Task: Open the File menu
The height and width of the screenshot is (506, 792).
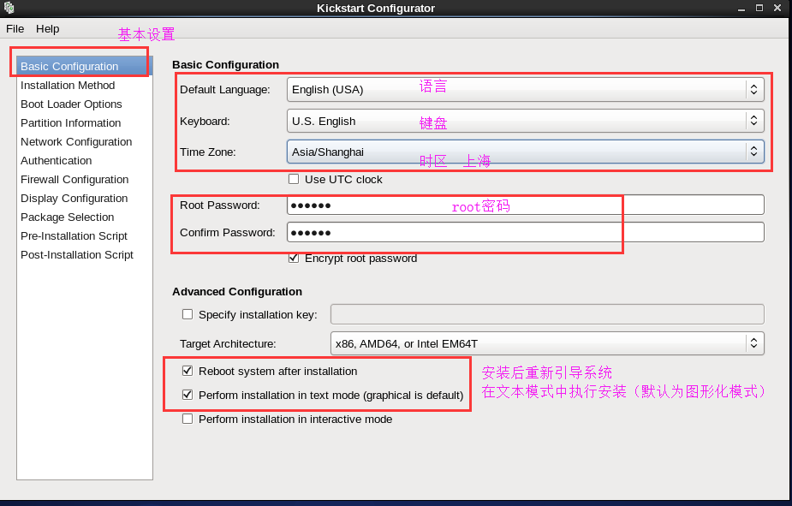Action: coord(15,29)
